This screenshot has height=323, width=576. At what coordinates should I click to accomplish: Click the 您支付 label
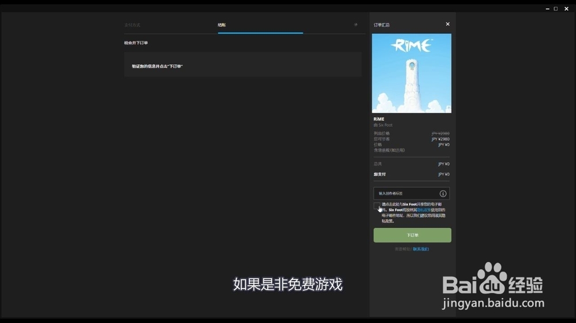380,174
